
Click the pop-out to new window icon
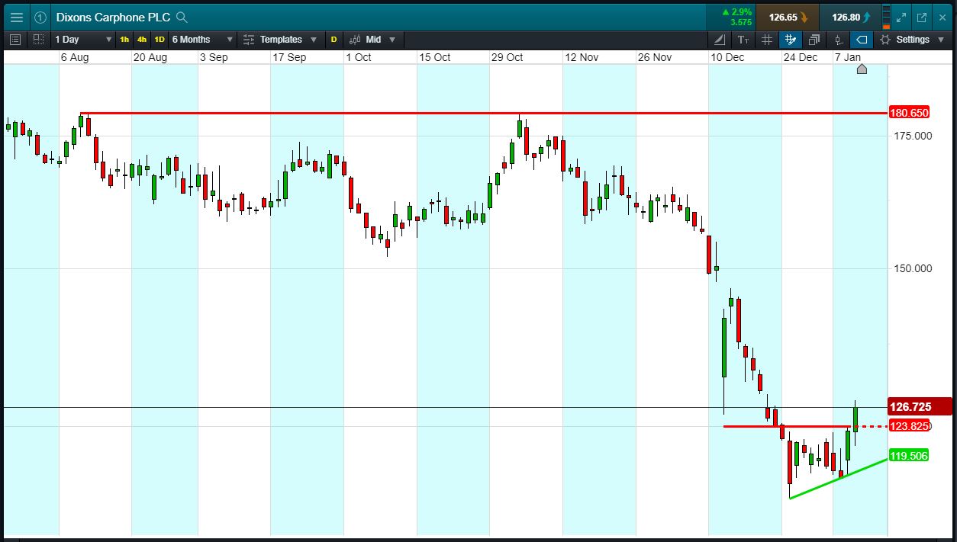922,17
